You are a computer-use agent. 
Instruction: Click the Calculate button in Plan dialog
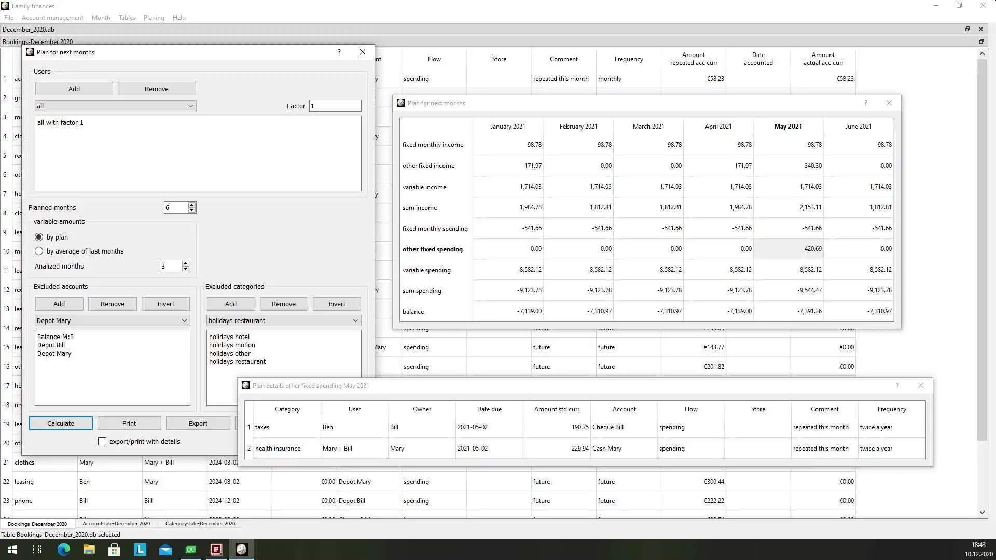point(60,423)
